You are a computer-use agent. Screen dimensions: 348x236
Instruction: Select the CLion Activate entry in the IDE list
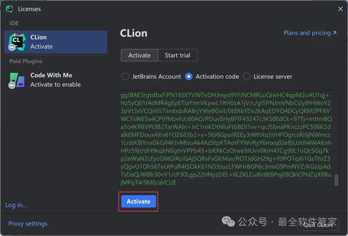pyautogui.click(x=55, y=42)
